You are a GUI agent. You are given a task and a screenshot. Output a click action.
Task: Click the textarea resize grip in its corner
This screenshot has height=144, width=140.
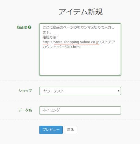120,74
